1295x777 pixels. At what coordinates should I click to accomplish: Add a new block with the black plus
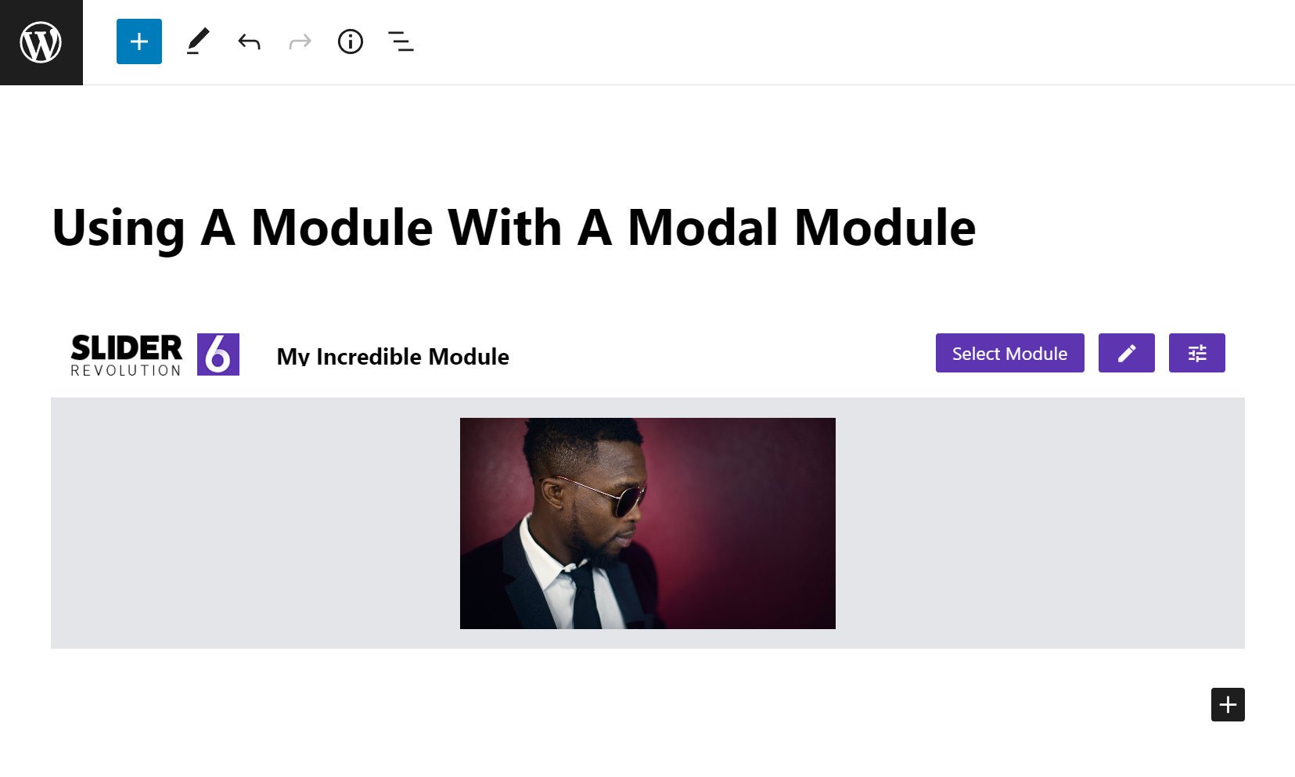click(1228, 704)
